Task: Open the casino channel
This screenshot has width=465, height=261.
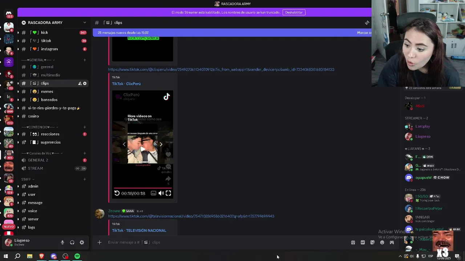Action: click(x=54, y=116)
